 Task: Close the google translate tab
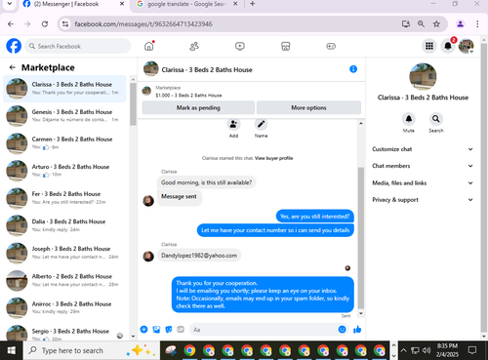pyautogui.click(x=235, y=4)
